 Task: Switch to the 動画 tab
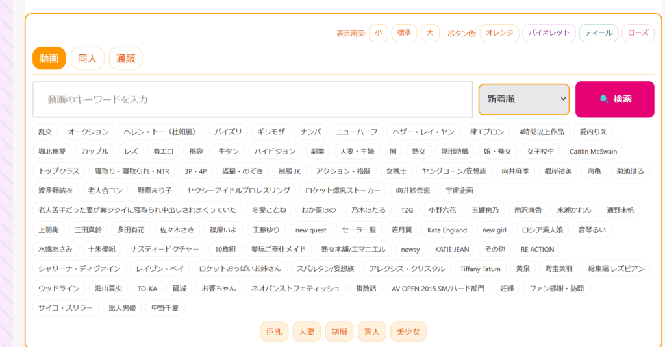tap(49, 58)
